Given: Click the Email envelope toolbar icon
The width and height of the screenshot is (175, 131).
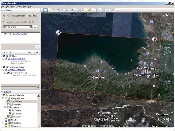Looking at the screenshot, I should coord(103,10).
